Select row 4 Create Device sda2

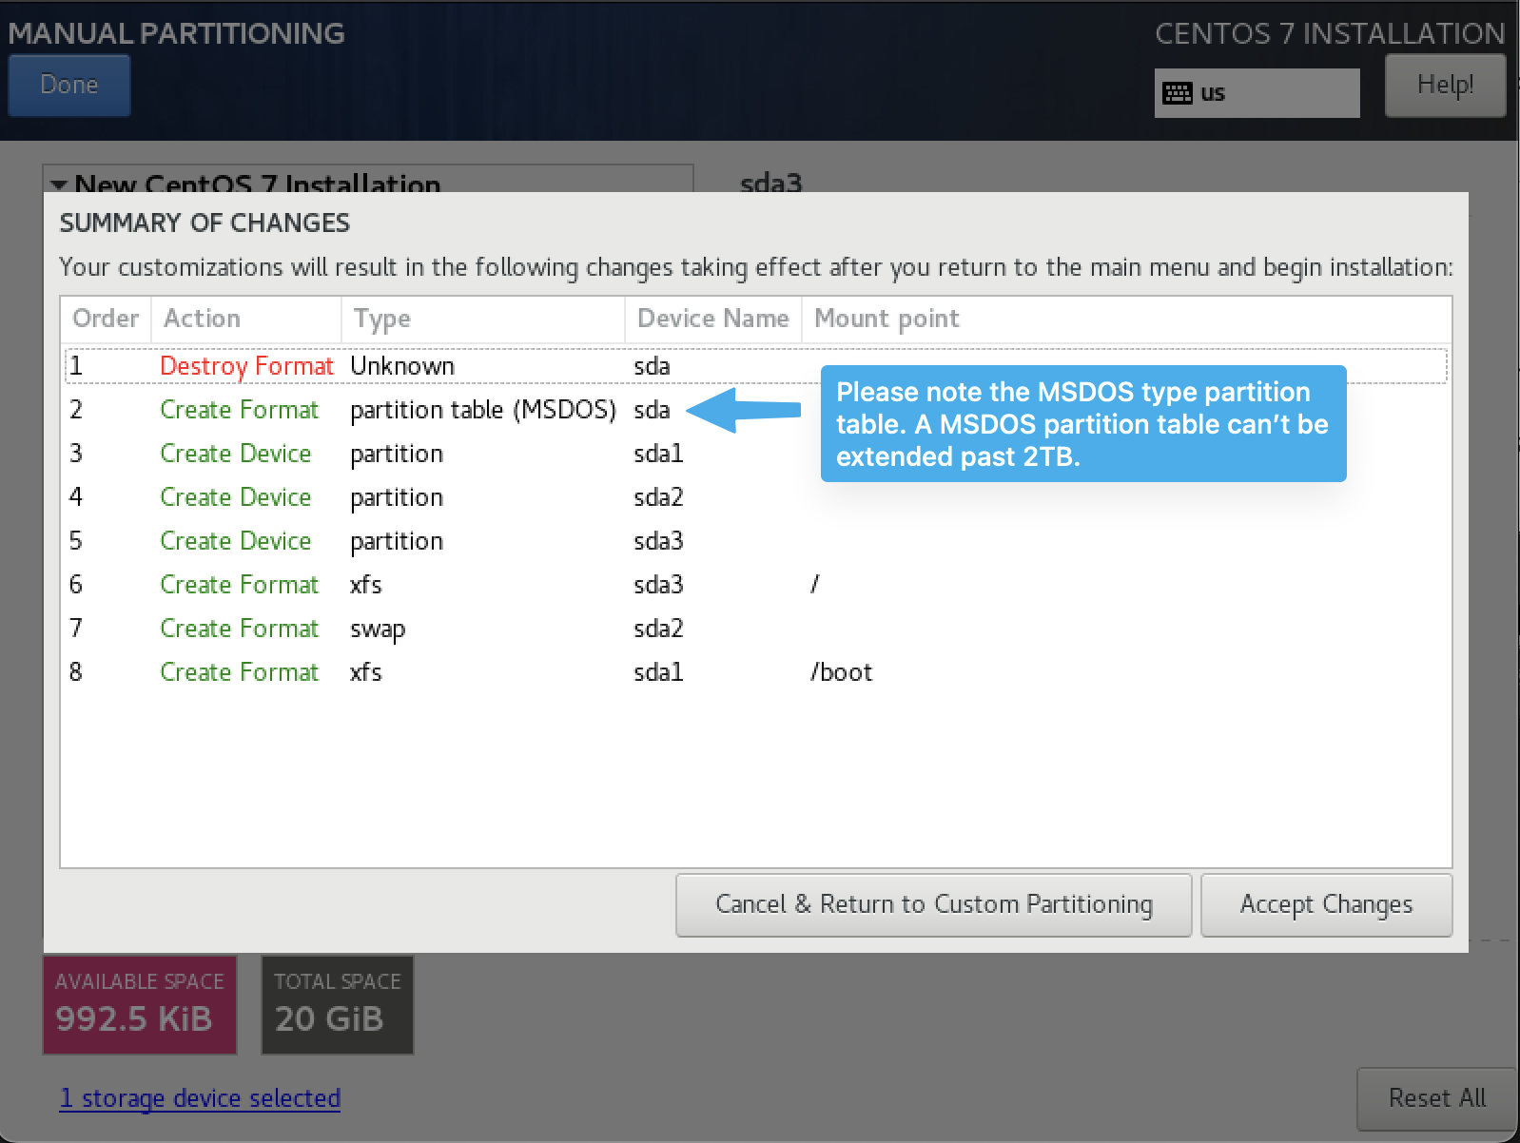coord(756,497)
